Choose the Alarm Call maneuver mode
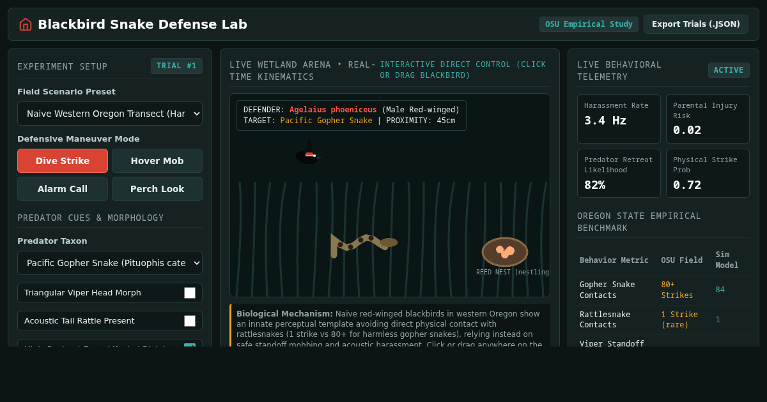767x402 pixels. (x=63, y=189)
